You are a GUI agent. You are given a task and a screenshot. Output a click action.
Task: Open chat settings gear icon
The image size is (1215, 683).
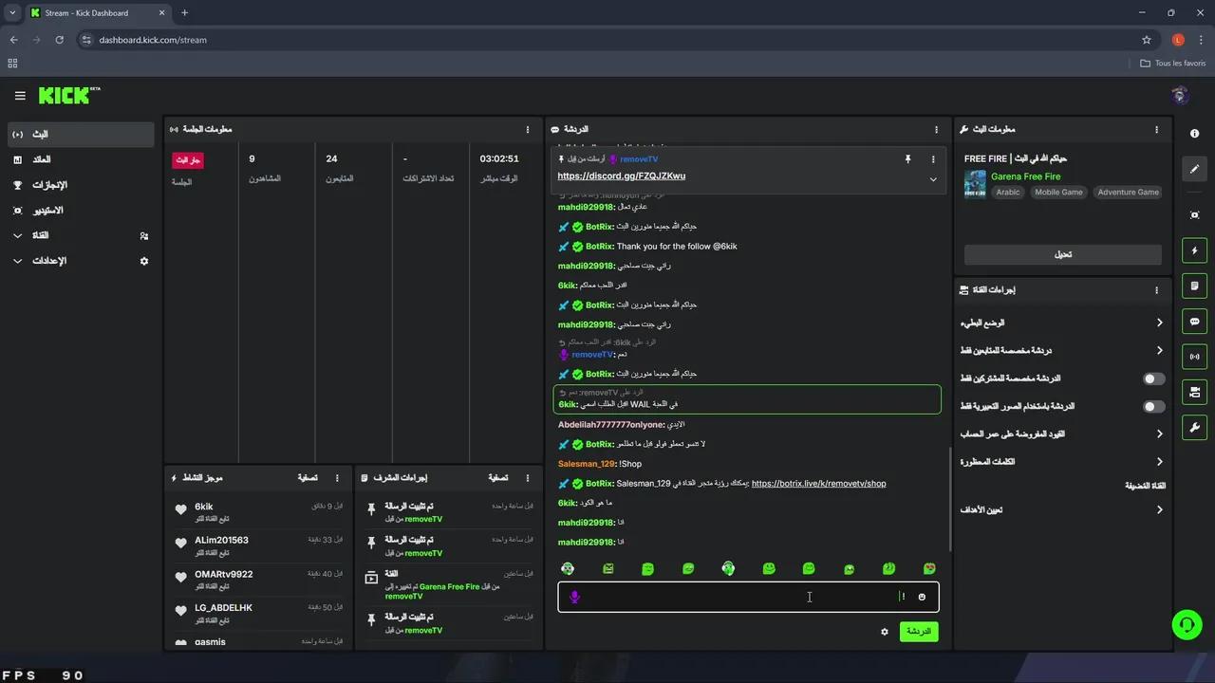pos(885,632)
